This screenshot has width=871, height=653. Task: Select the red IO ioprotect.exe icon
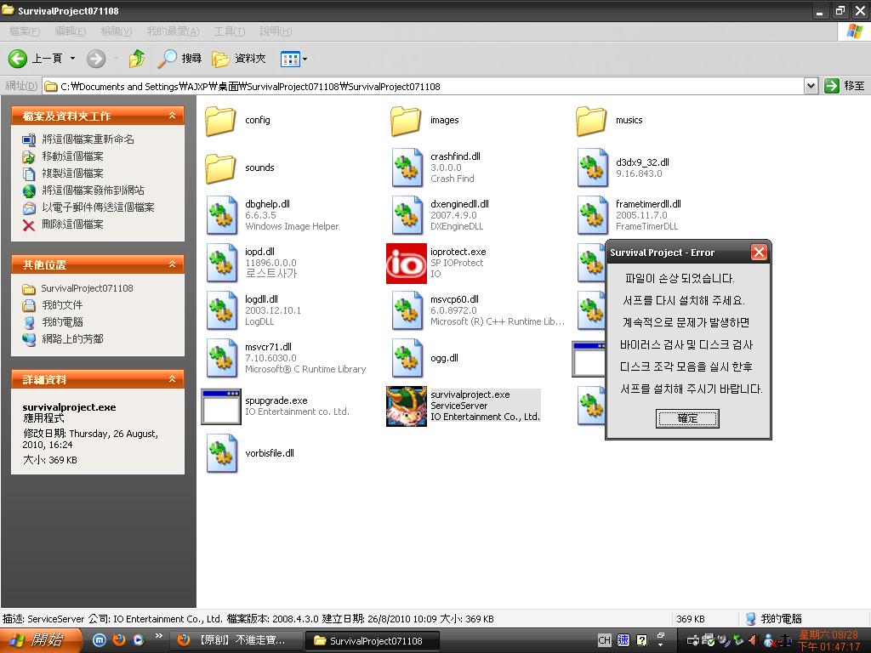click(407, 264)
